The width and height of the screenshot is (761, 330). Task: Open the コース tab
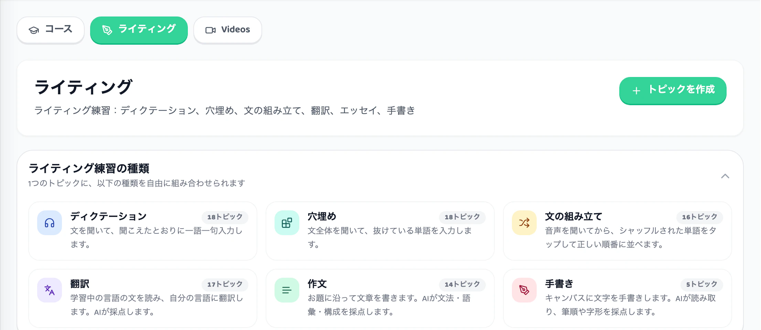pyautogui.click(x=51, y=30)
